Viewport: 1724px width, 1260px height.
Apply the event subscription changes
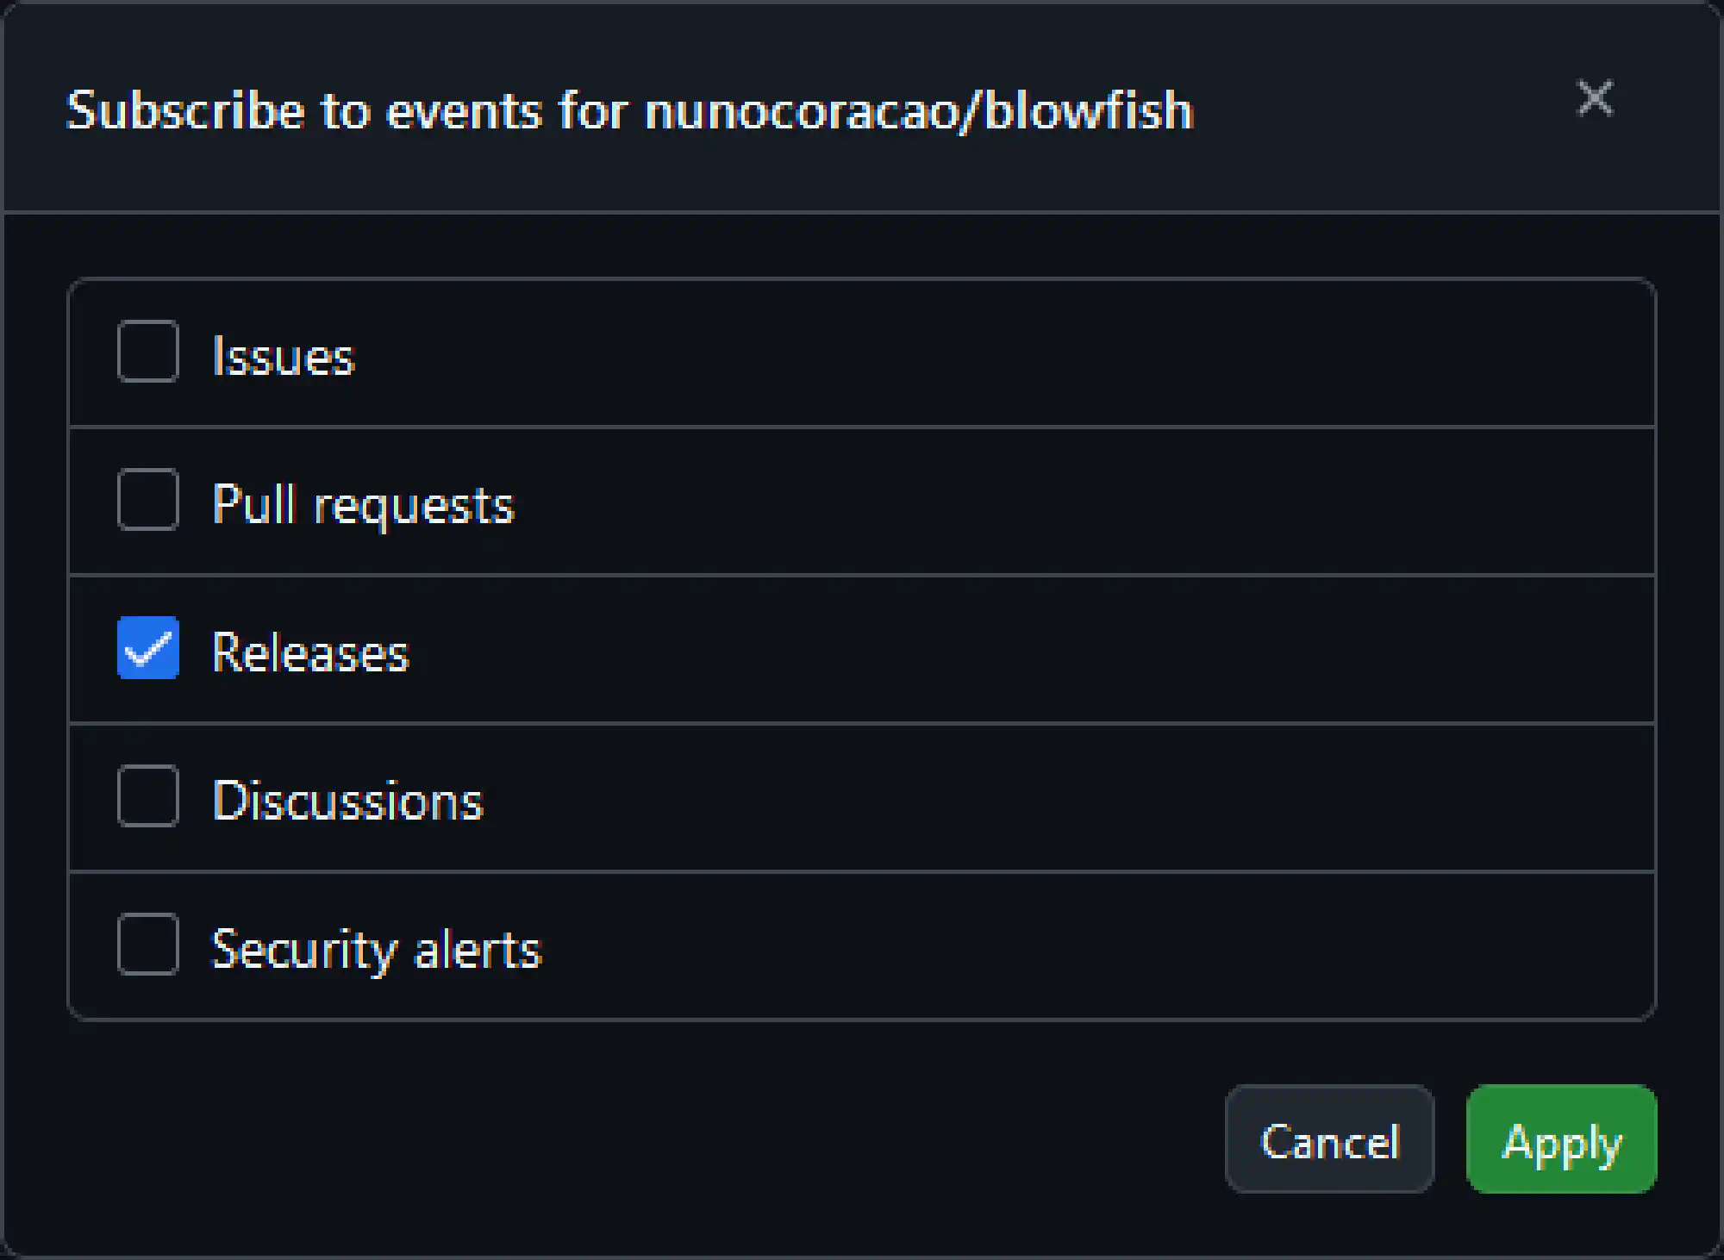[x=1561, y=1139]
